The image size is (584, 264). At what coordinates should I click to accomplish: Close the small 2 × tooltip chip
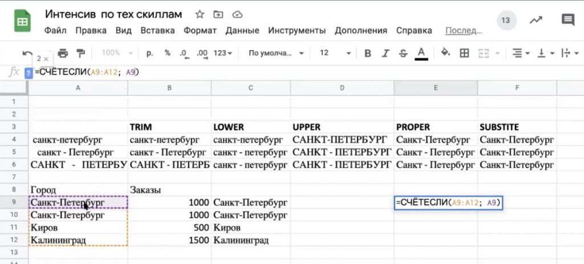pos(46,59)
